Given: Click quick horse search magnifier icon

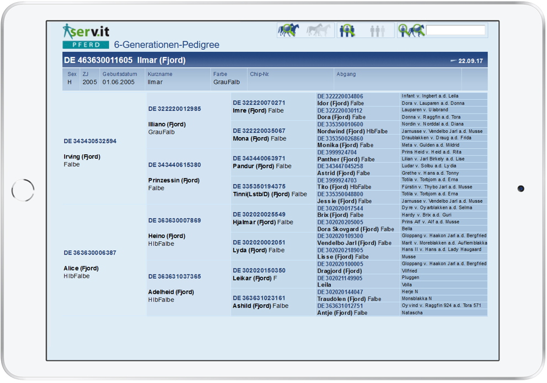Looking at the screenshot, I should click(x=417, y=30).
